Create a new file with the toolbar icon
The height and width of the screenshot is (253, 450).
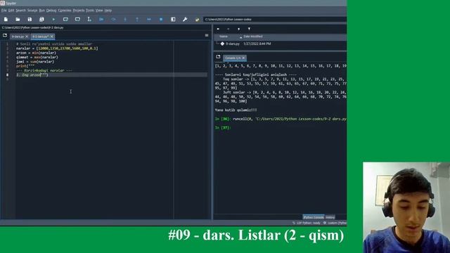click(x=6, y=19)
